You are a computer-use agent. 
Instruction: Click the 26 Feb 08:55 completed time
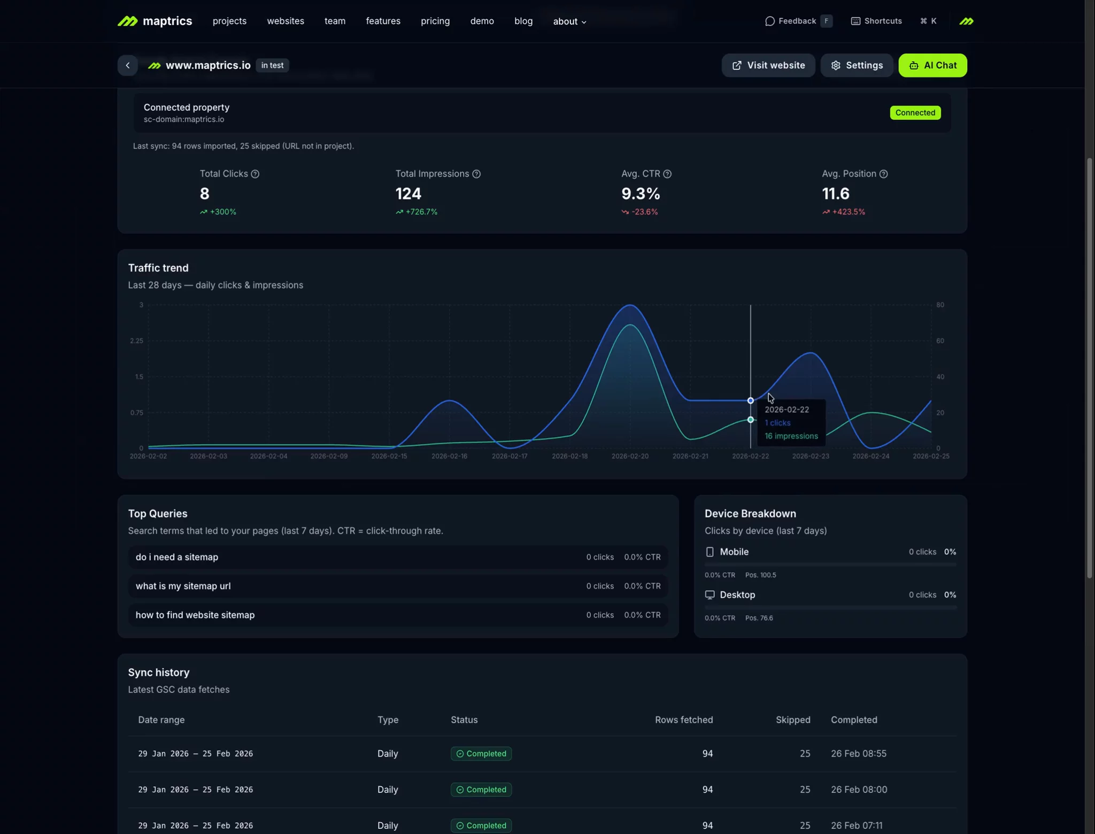[x=859, y=753]
